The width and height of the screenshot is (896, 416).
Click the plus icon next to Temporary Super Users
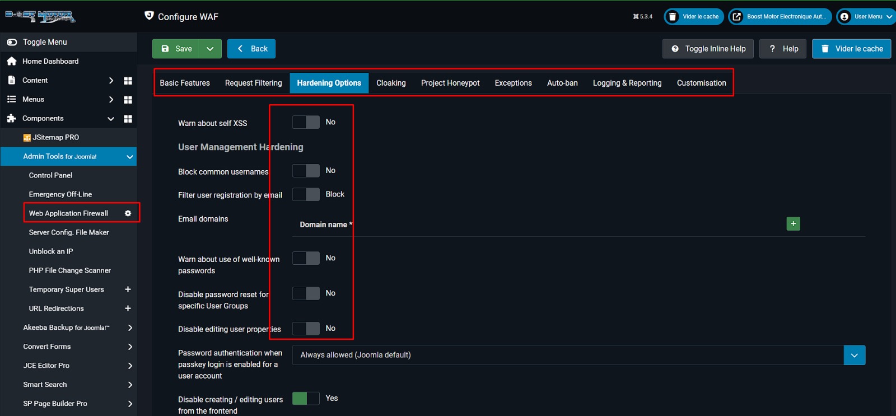128,289
